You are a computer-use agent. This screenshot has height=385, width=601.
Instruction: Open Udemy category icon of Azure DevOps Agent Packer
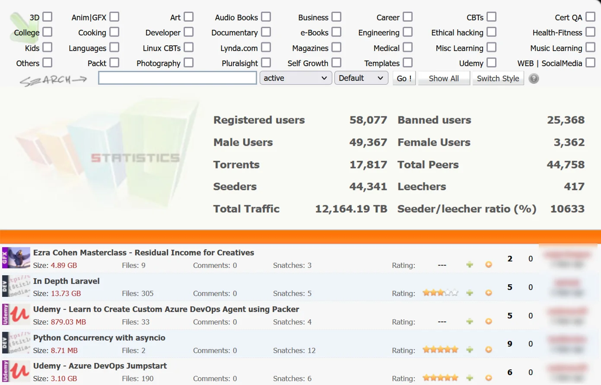click(x=16, y=315)
